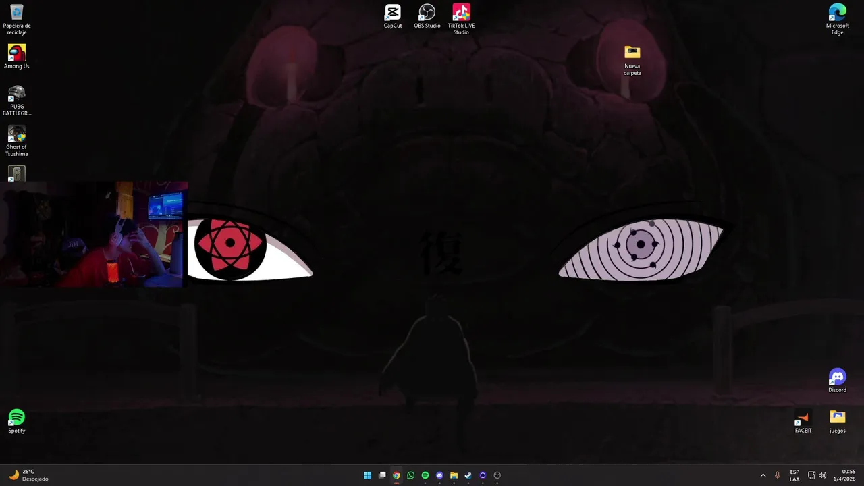This screenshot has width=864, height=486.
Task: Select the TikTok LIVE Studio icon
Action: (461, 20)
